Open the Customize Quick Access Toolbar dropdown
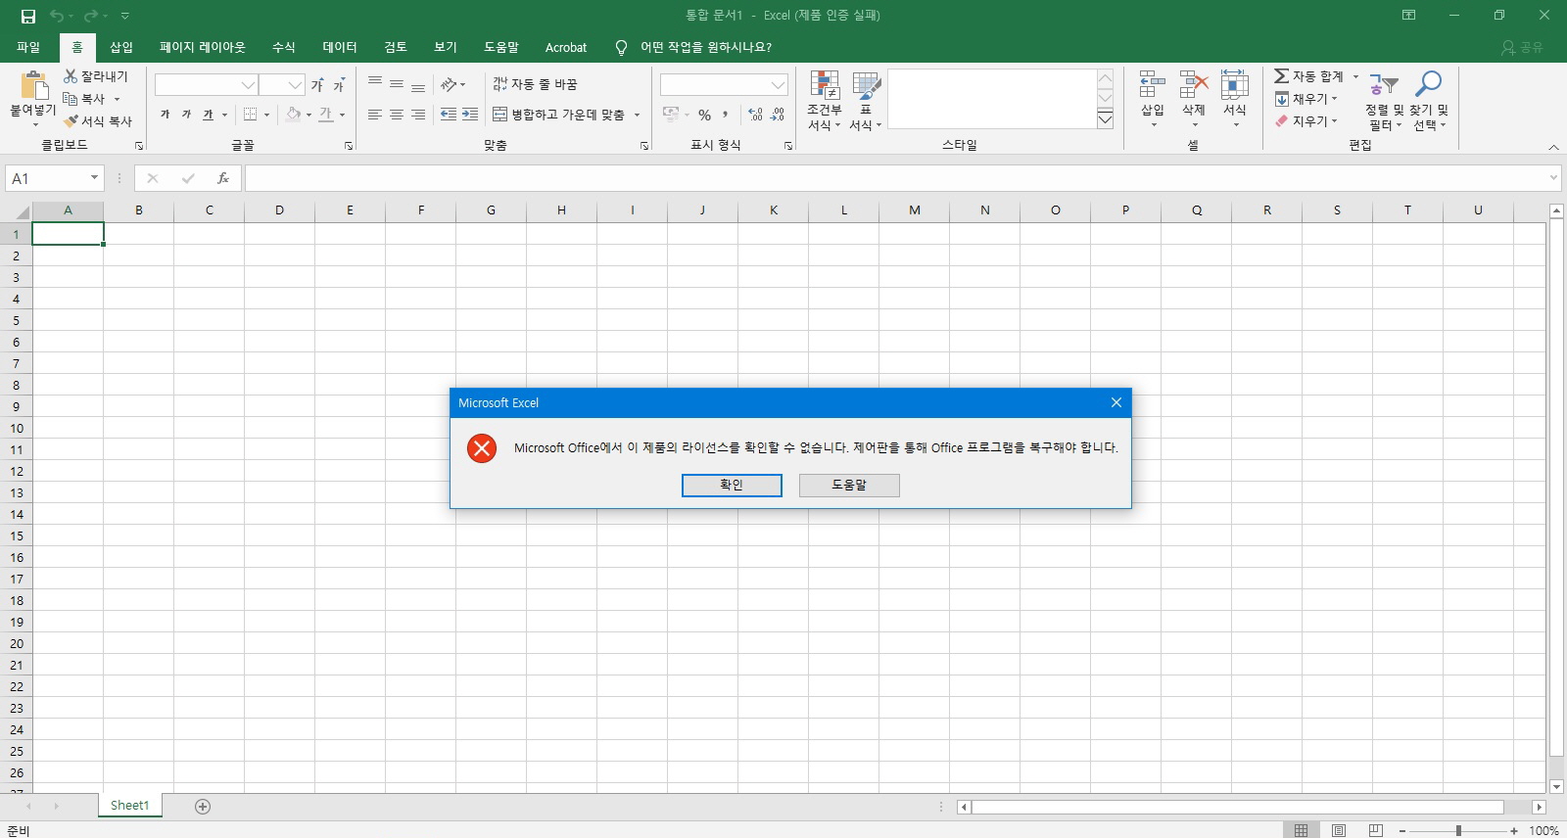 click(125, 16)
